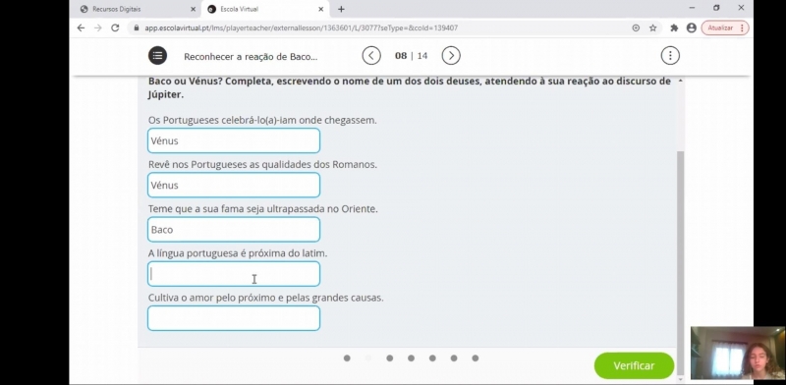
Task: Reload the page
Action: coord(115,28)
